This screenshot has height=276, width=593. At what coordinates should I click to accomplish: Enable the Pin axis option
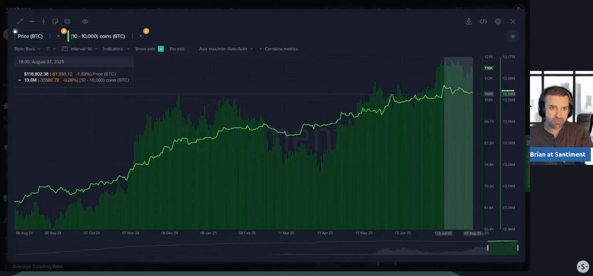(177, 49)
